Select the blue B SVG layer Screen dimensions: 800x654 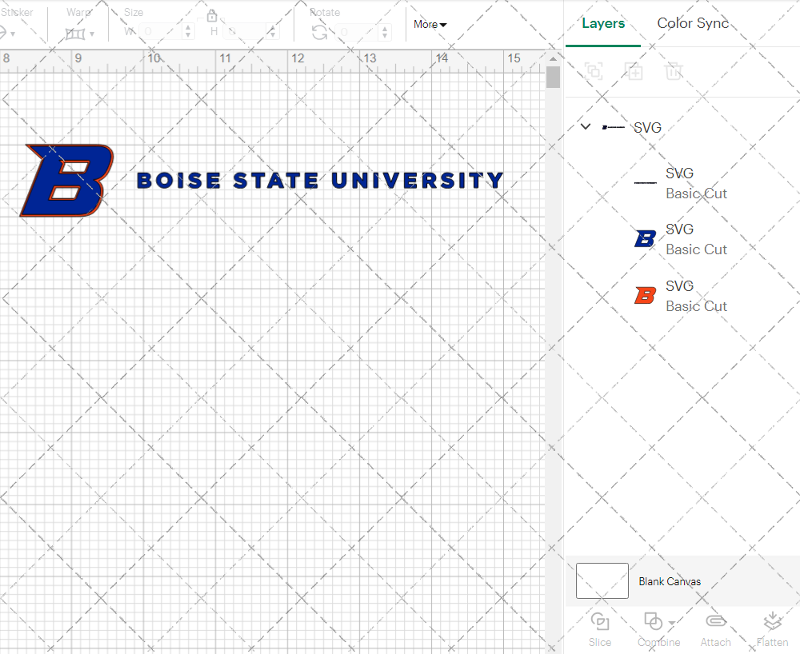(x=696, y=238)
